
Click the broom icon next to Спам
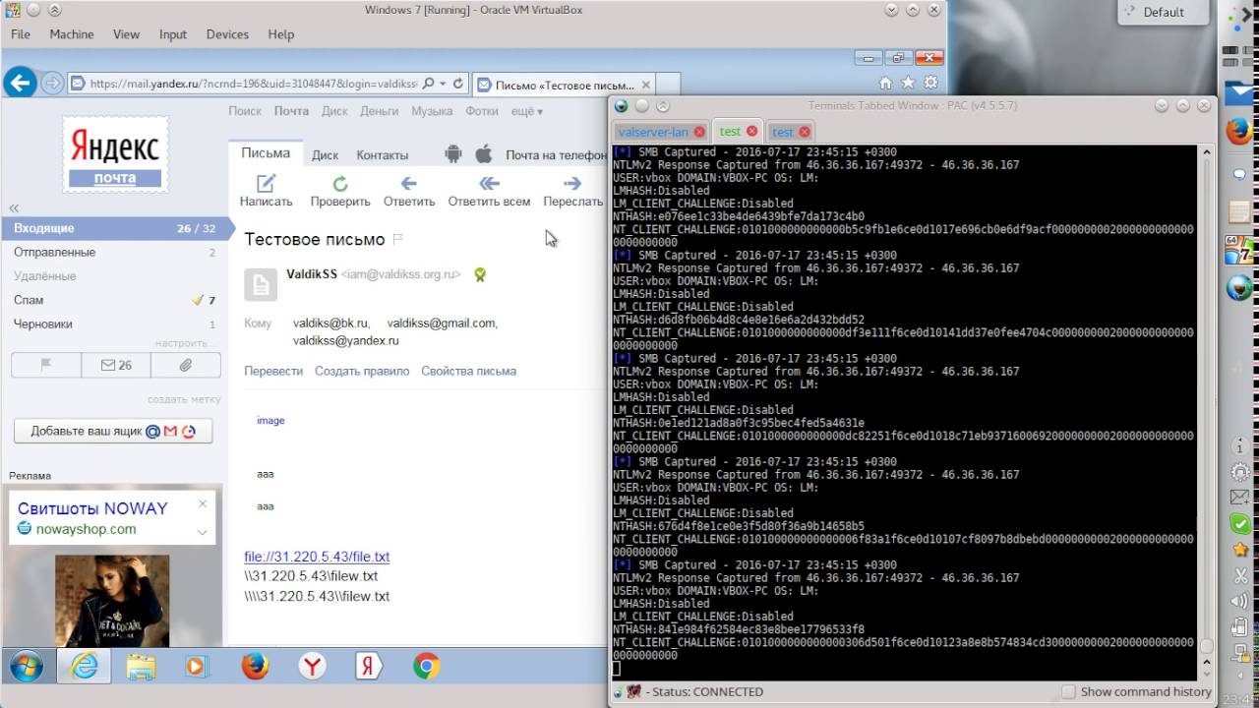(x=198, y=300)
